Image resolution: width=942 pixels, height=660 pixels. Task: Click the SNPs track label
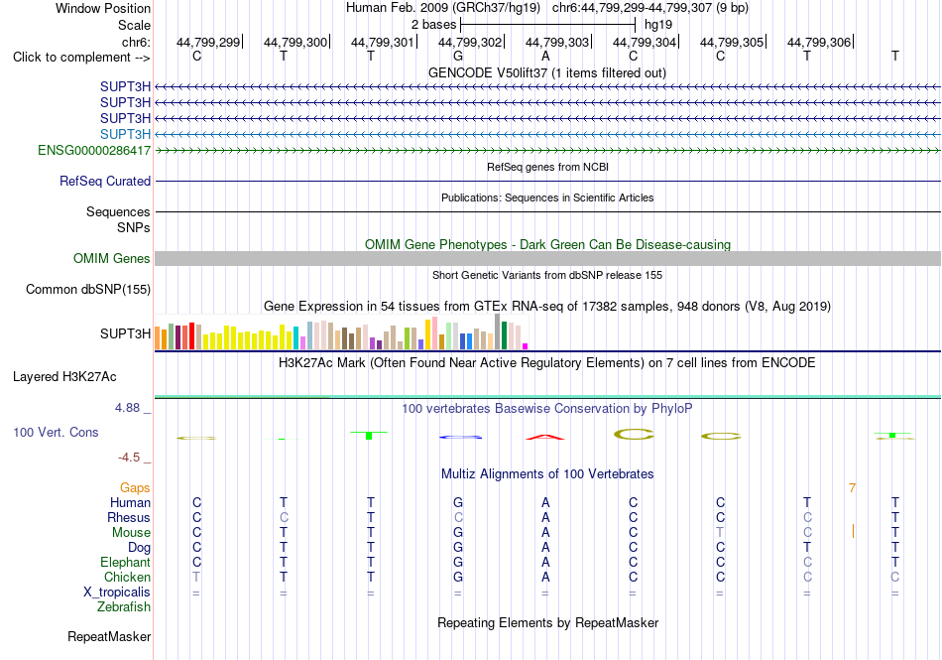(x=134, y=228)
